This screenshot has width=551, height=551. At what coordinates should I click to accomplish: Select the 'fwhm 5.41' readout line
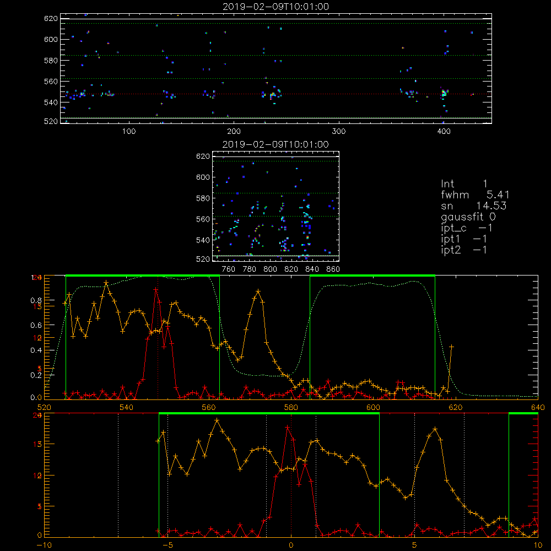tap(475, 195)
